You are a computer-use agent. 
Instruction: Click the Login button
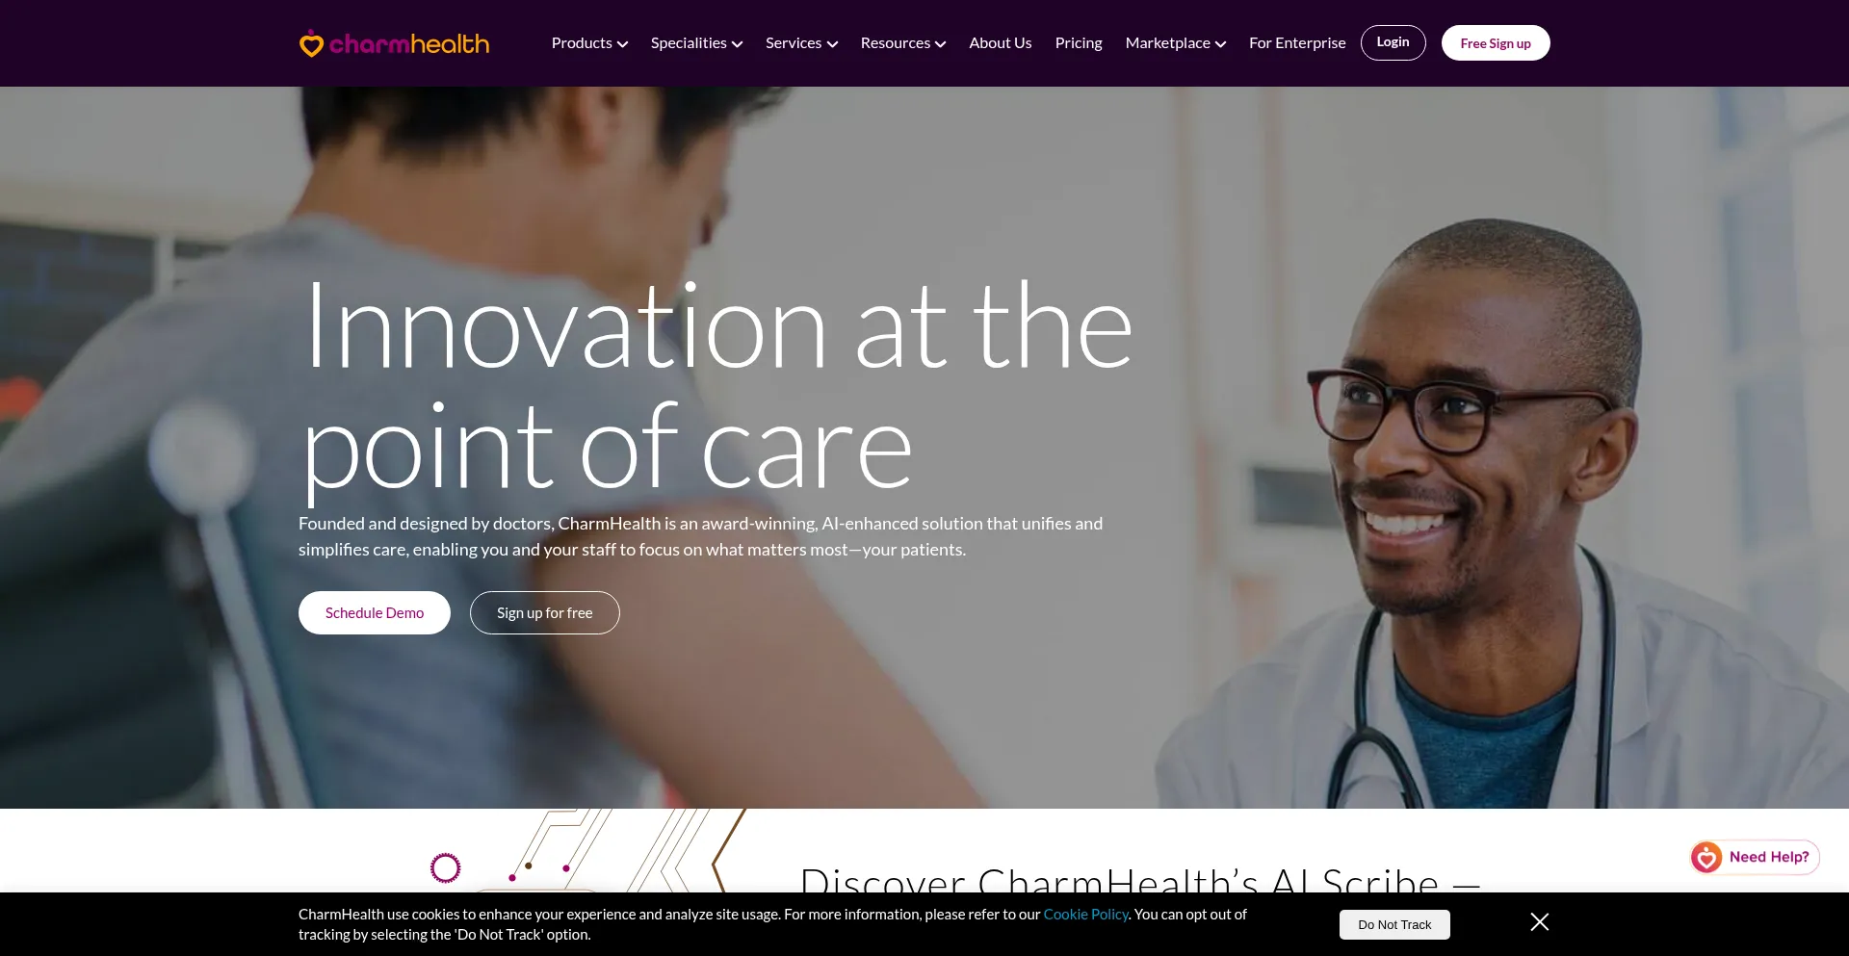pos(1393,42)
